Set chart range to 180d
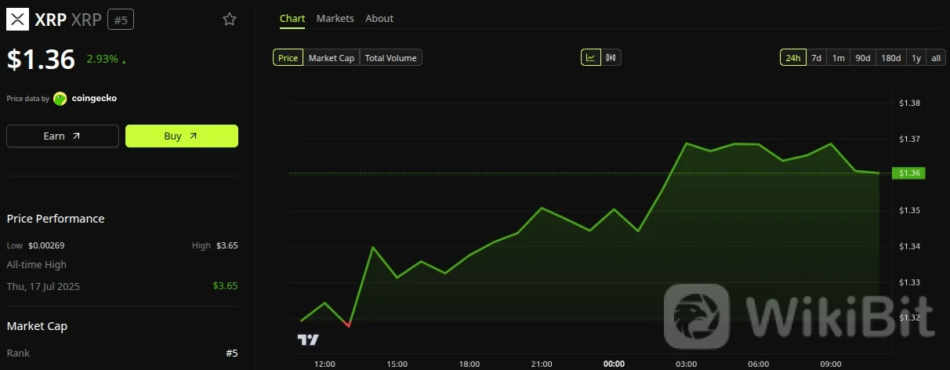The width and height of the screenshot is (950, 370). coord(891,57)
